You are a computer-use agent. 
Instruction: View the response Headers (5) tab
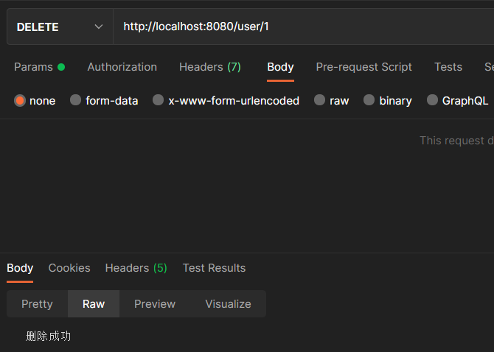tap(136, 268)
